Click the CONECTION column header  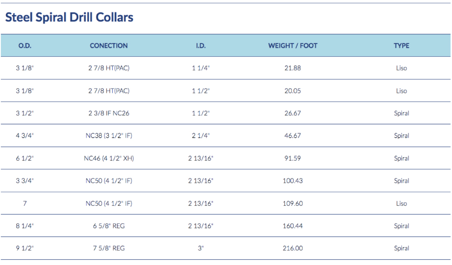(x=108, y=46)
